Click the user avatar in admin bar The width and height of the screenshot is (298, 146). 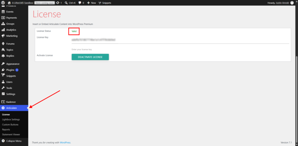tap(292, 3)
